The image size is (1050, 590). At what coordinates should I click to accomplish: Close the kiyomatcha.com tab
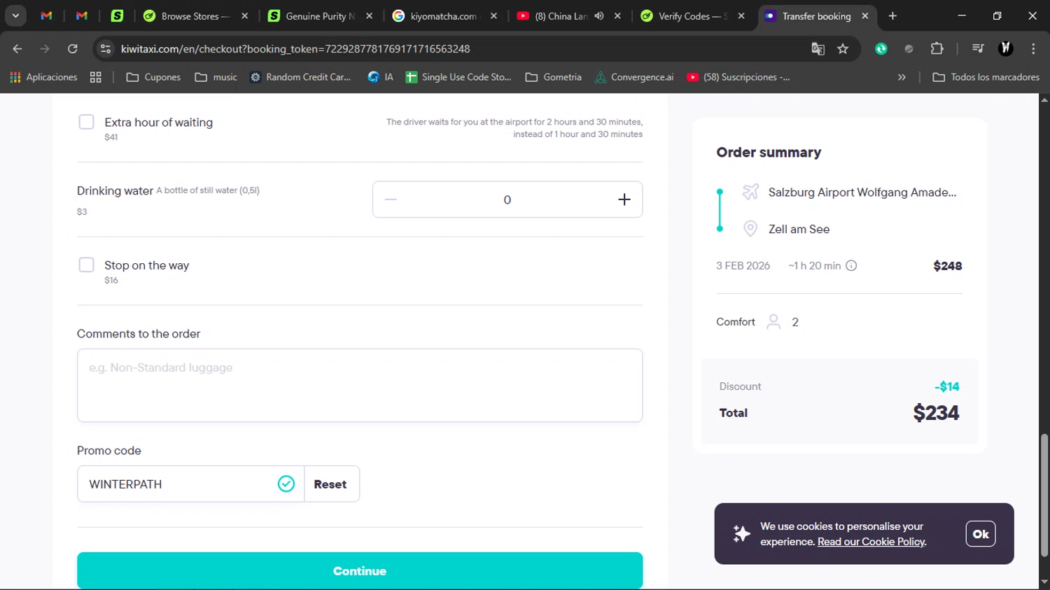pos(493,15)
